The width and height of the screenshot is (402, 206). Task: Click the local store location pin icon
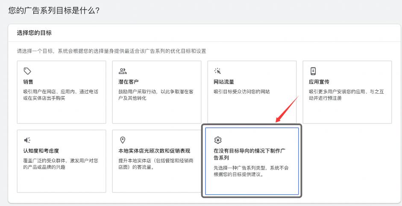pyautogui.click(x=123, y=140)
